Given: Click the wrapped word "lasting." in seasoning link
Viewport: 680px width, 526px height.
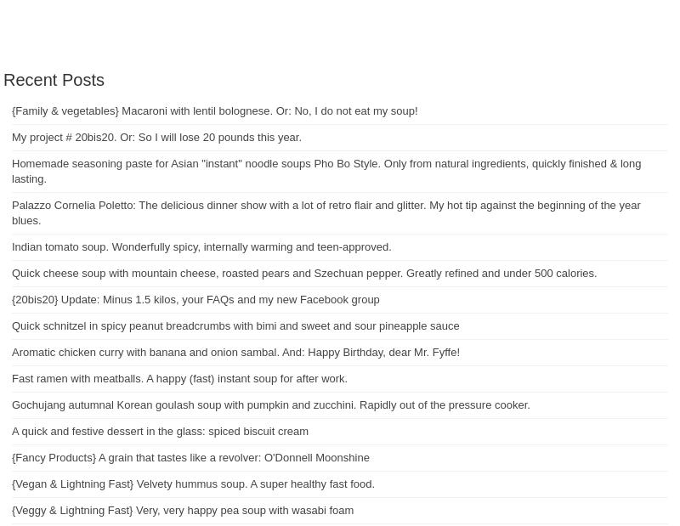Looking at the screenshot, I should (29, 179).
